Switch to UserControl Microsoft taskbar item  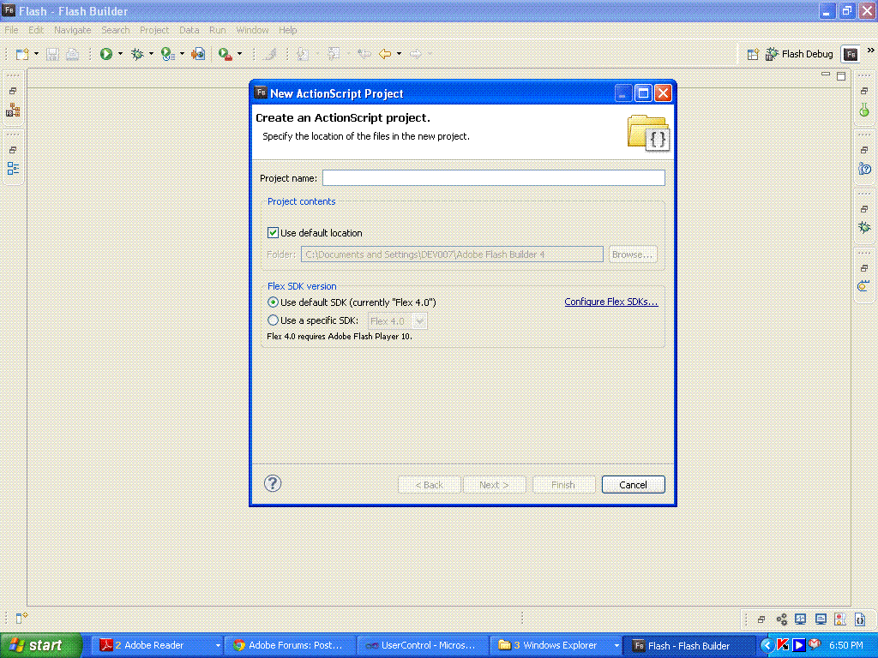click(423, 645)
